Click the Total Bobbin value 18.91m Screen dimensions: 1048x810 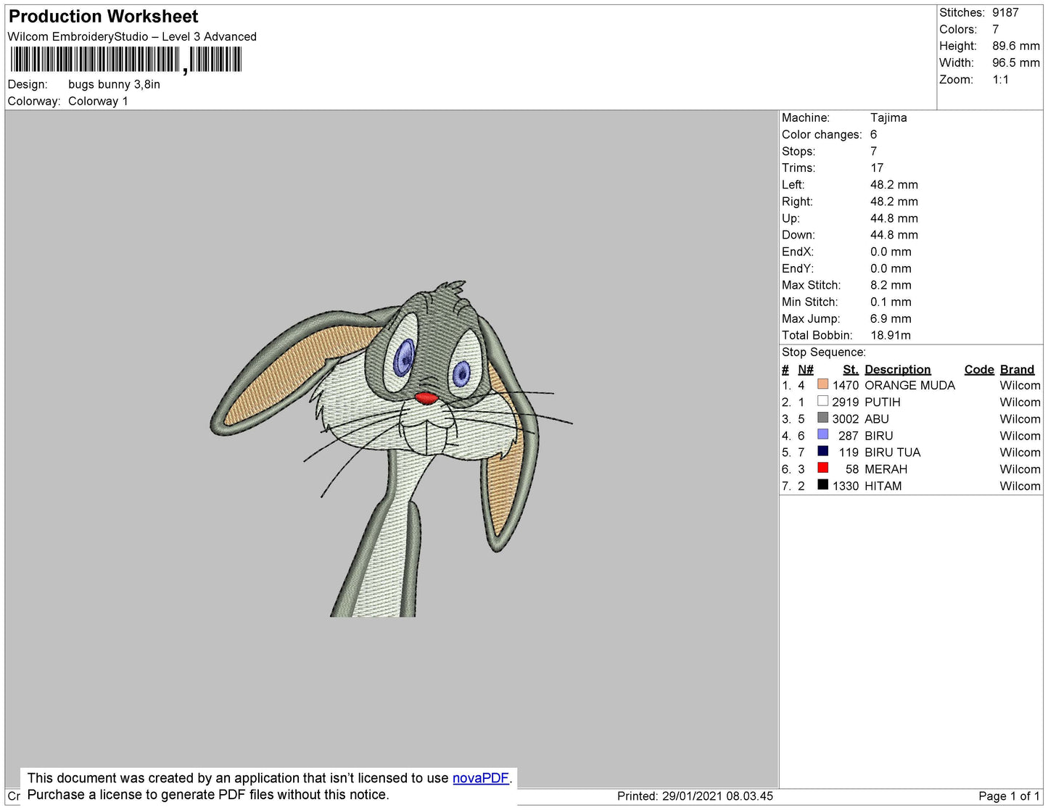tap(891, 335)
